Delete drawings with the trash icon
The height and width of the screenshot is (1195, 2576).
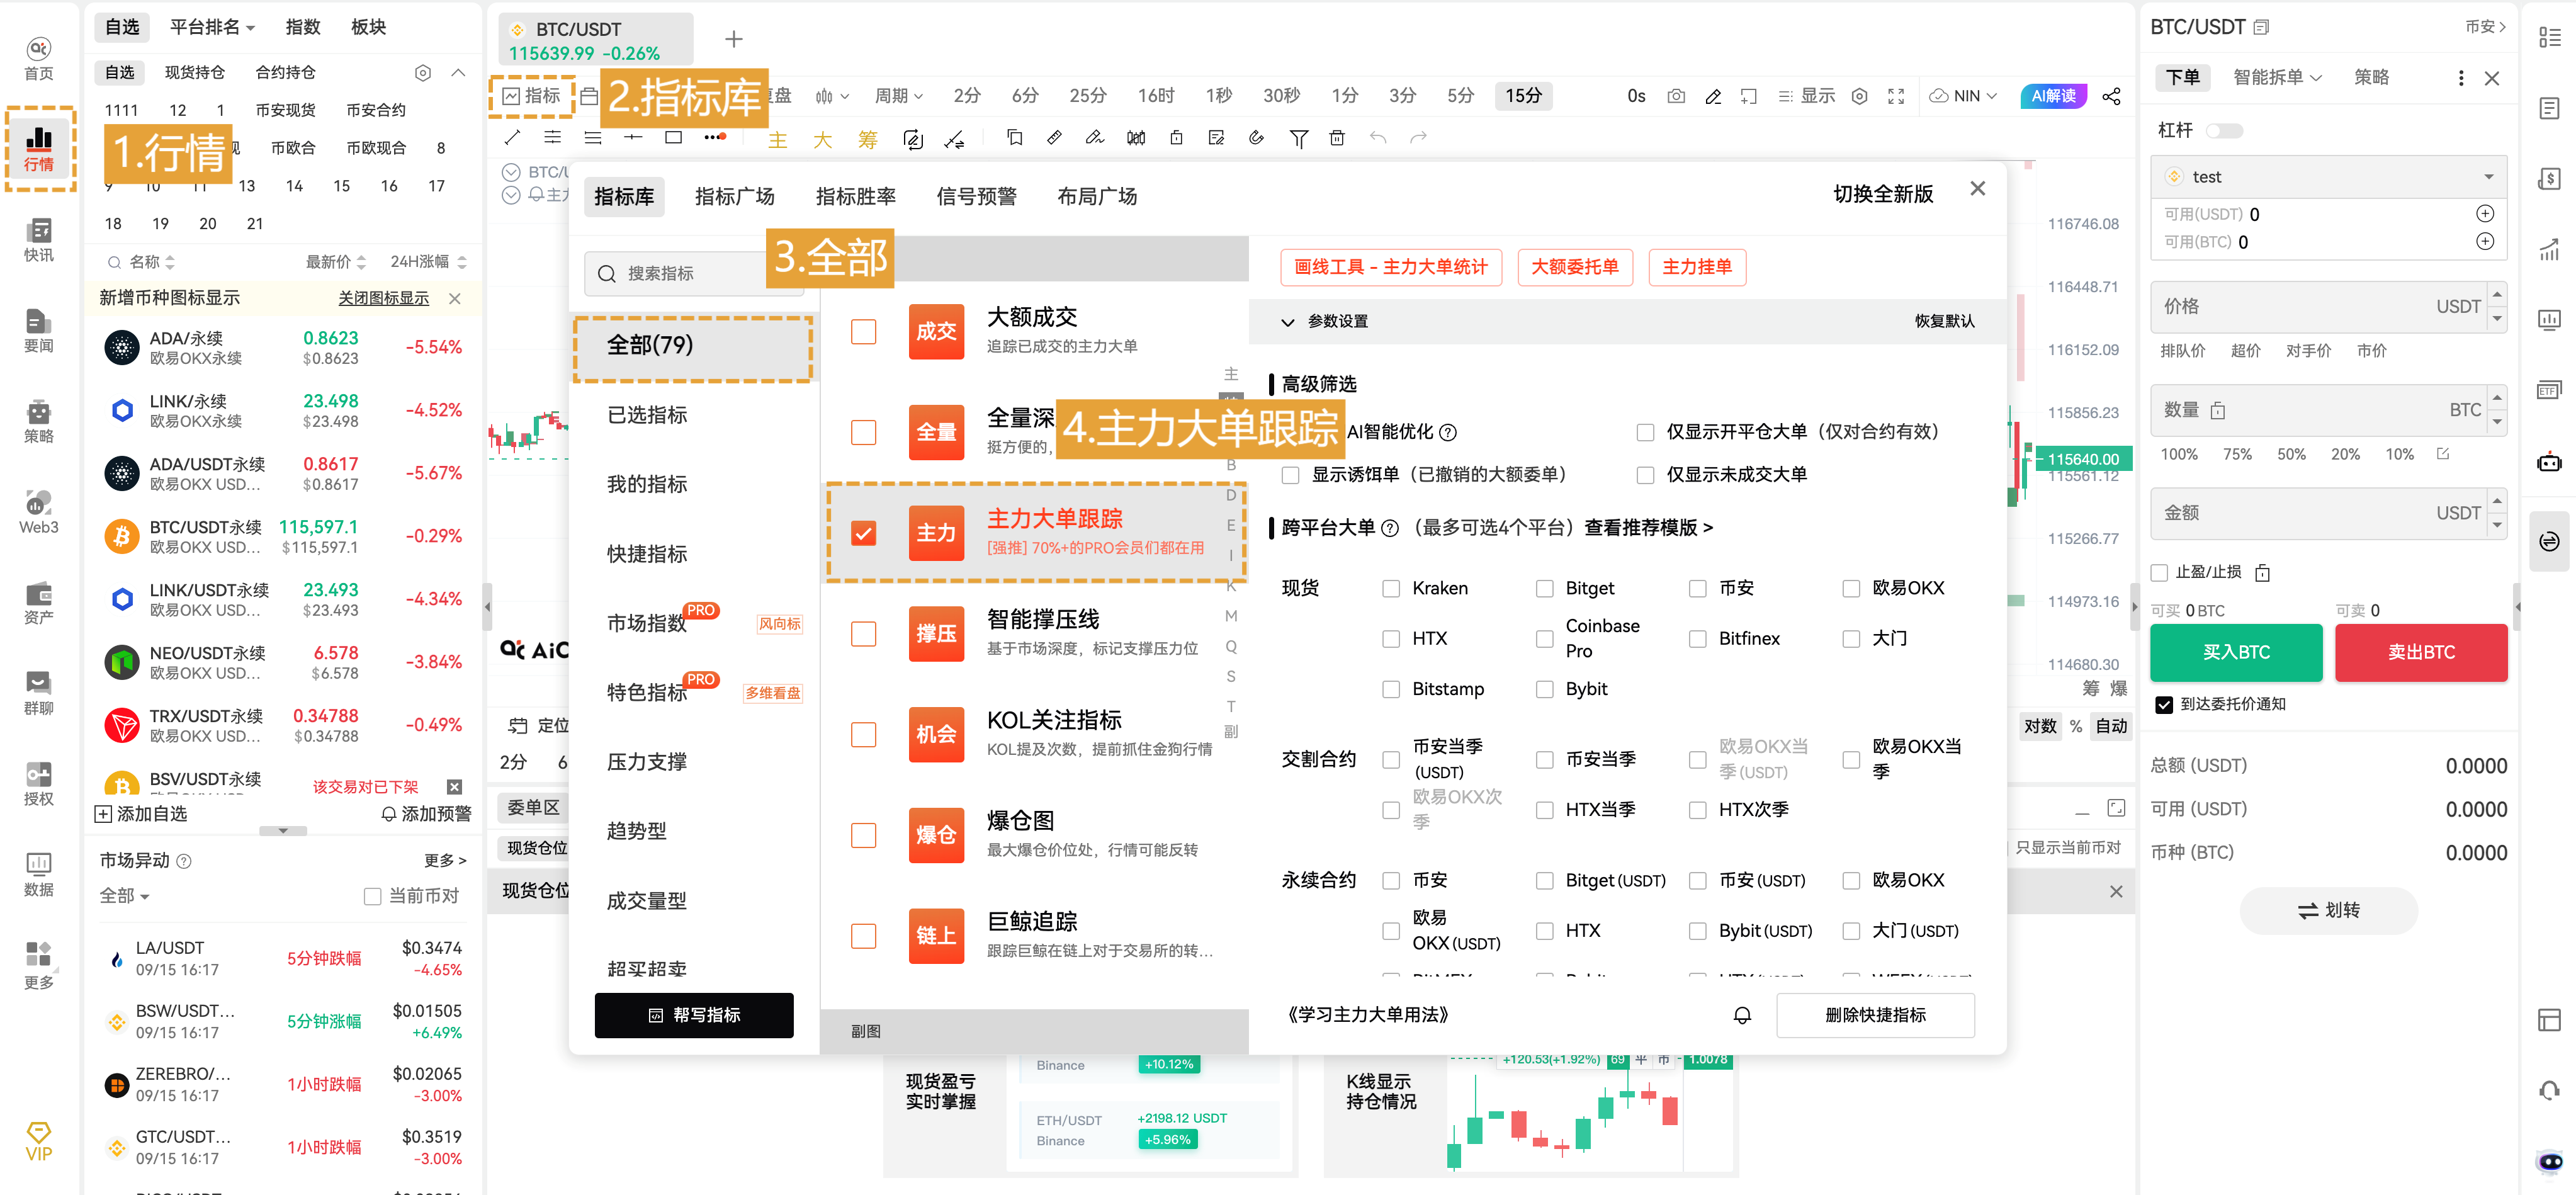(x=1337, y=138)
